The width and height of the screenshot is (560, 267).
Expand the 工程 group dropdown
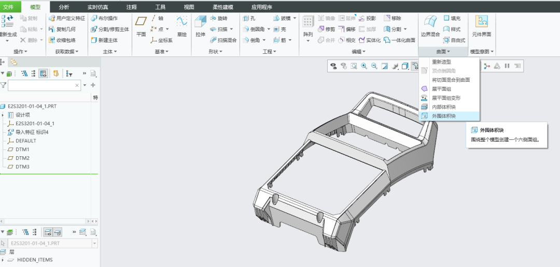(269, 52)
